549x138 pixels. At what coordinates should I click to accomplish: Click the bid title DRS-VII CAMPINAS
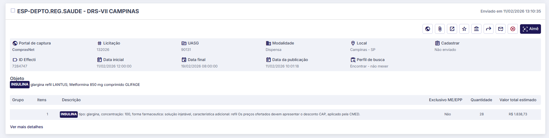tap(78, 11)
